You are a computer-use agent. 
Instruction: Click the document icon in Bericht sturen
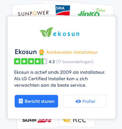pos(21,101)
